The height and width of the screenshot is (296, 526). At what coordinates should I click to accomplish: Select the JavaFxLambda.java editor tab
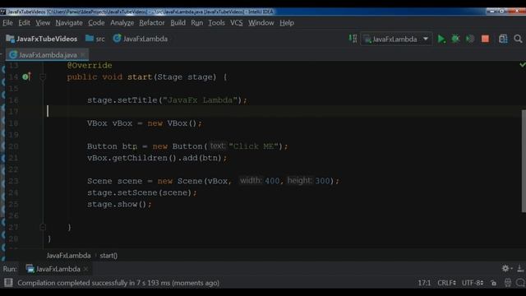[48, 55]
